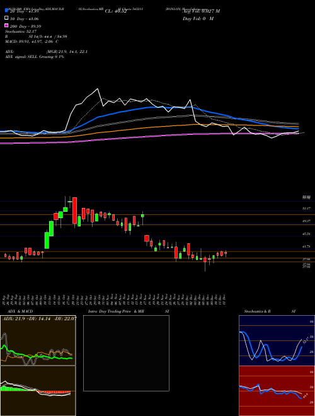Click the 'Intra Day Trading Price & MR' title
Viewport: 315px width, 416px height.
116,311
